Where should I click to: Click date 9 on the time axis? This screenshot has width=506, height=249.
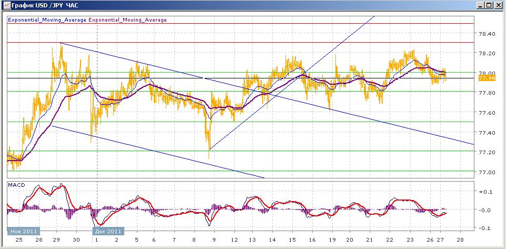(x=214, y=240)
